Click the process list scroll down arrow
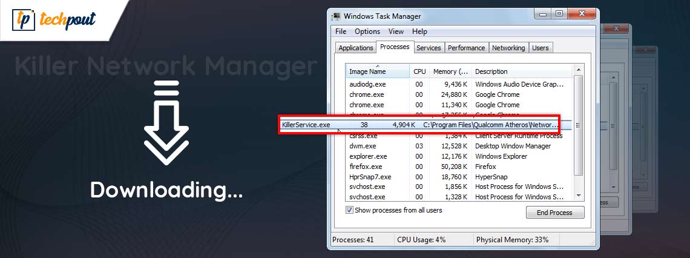Viewport: 690px width, 258px height. [x=578, y=196]
